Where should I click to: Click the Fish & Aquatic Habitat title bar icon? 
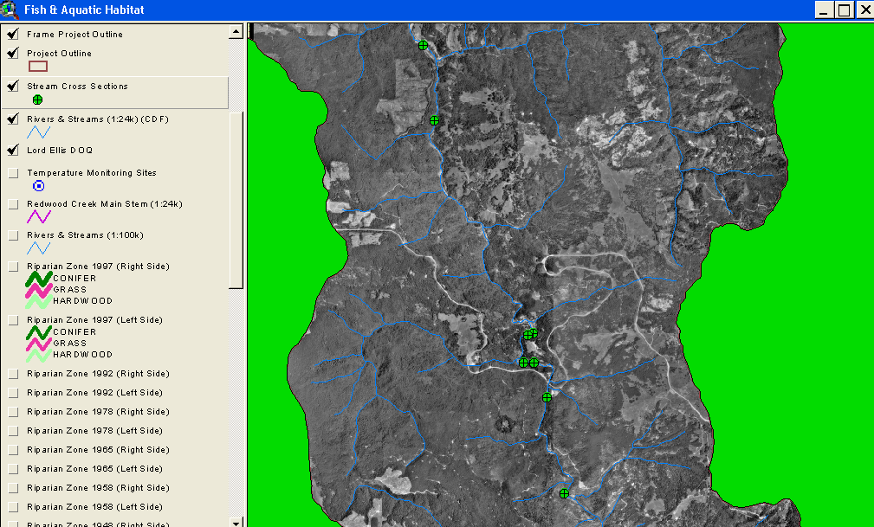click(x=10, y=10)
